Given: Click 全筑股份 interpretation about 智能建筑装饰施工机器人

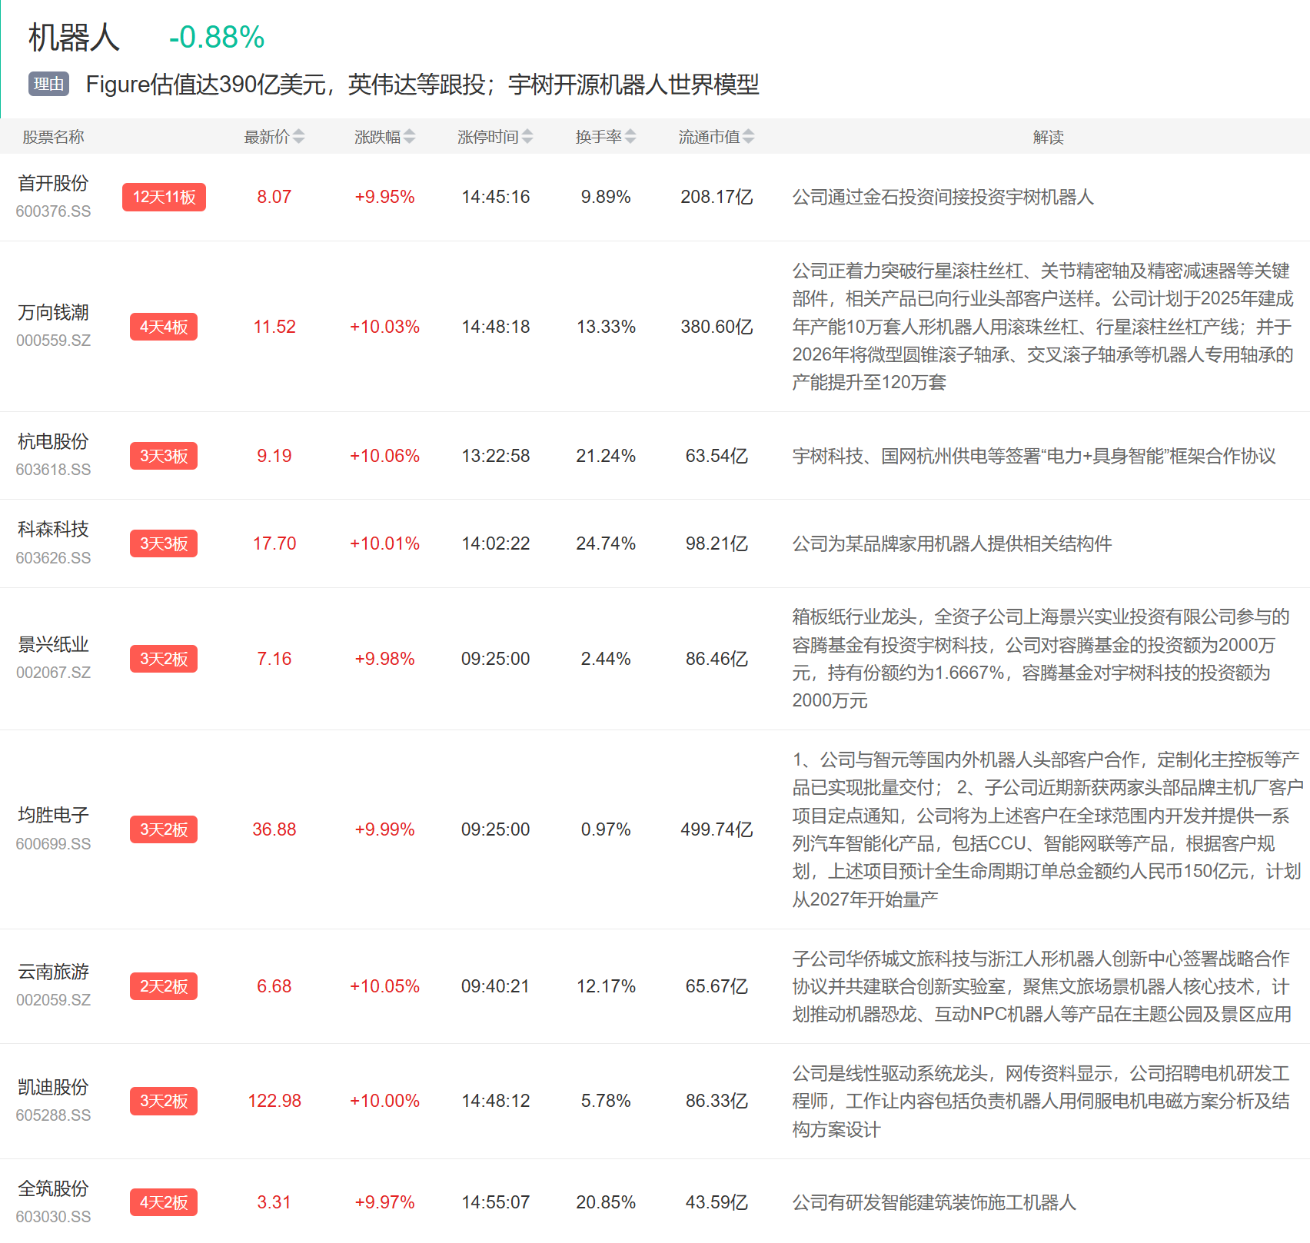Looking at the screenshot, I should (x=934, y=1202).
